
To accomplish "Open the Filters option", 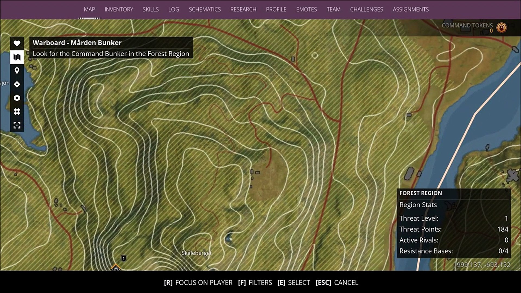I will click(255, 283).
